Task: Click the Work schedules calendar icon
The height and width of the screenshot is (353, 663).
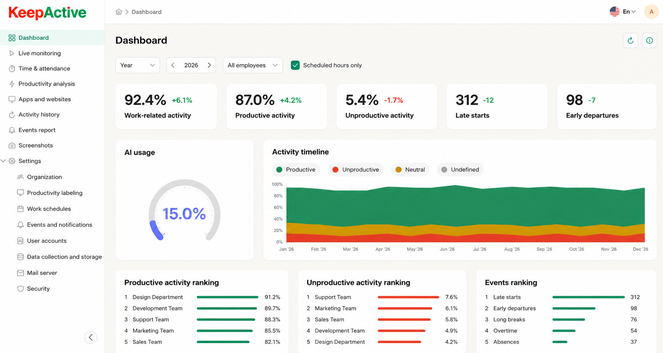Action: pyautogui.click(x=20, y=209)
